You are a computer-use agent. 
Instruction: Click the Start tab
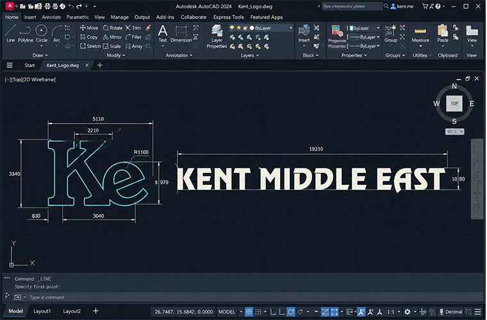point(29,65)
